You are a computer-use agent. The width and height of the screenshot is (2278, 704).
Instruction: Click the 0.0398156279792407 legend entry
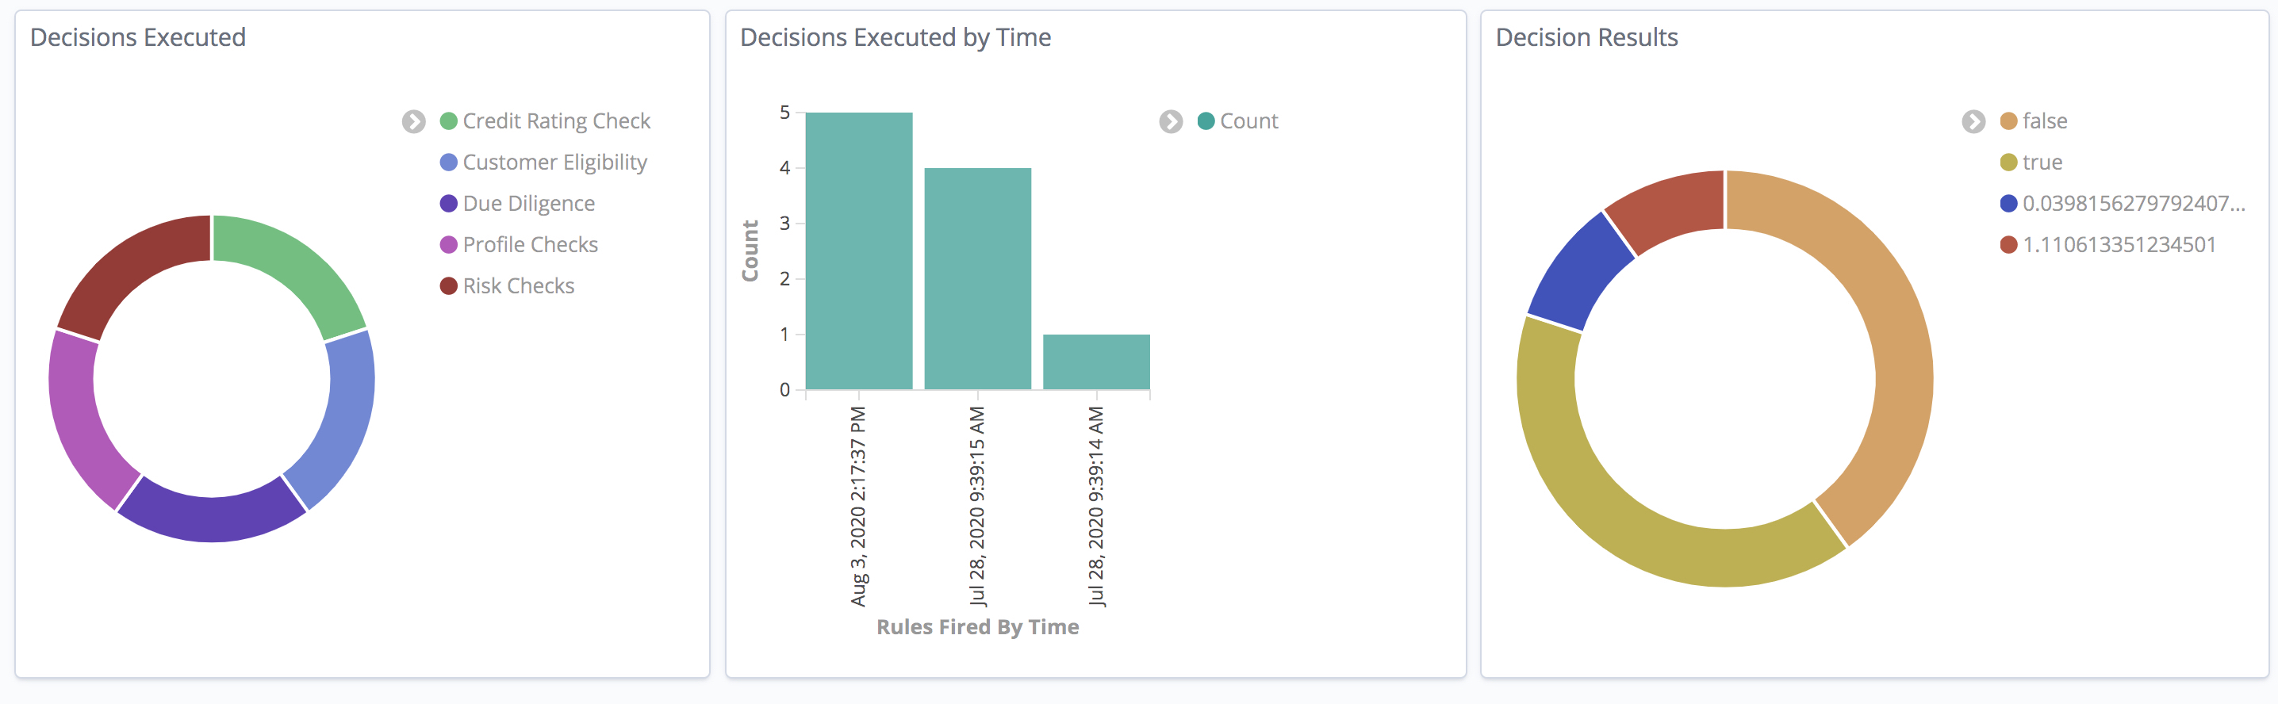pyautogui.click(x=2133, y=204)
